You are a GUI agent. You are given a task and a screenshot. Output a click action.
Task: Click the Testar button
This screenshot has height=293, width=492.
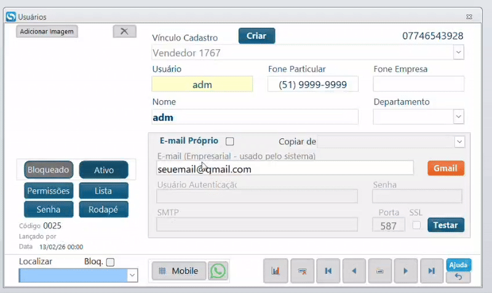coord(445,225)
